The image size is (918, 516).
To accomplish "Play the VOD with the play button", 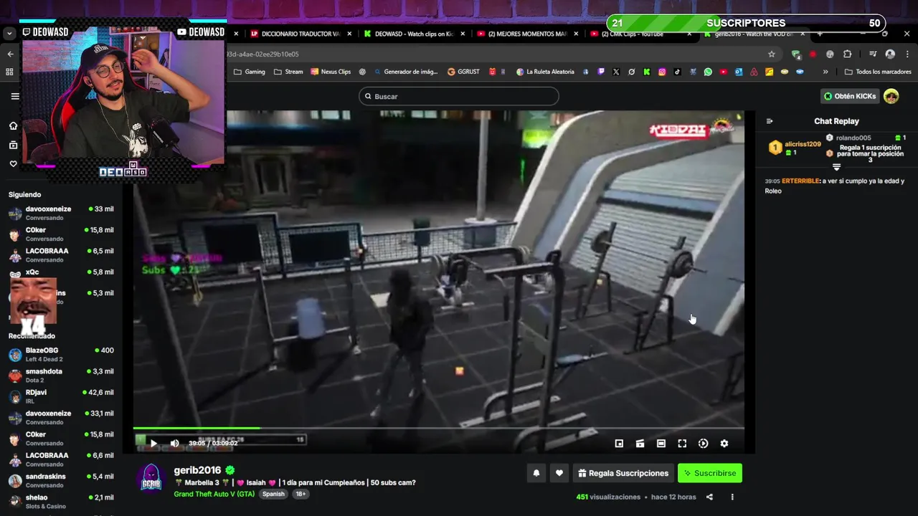I will coord(153,444).
